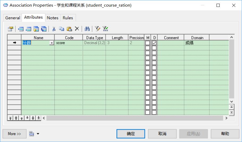Click the Paste clipboard icon
The image size is (242, 142).
tap(69, 29)
